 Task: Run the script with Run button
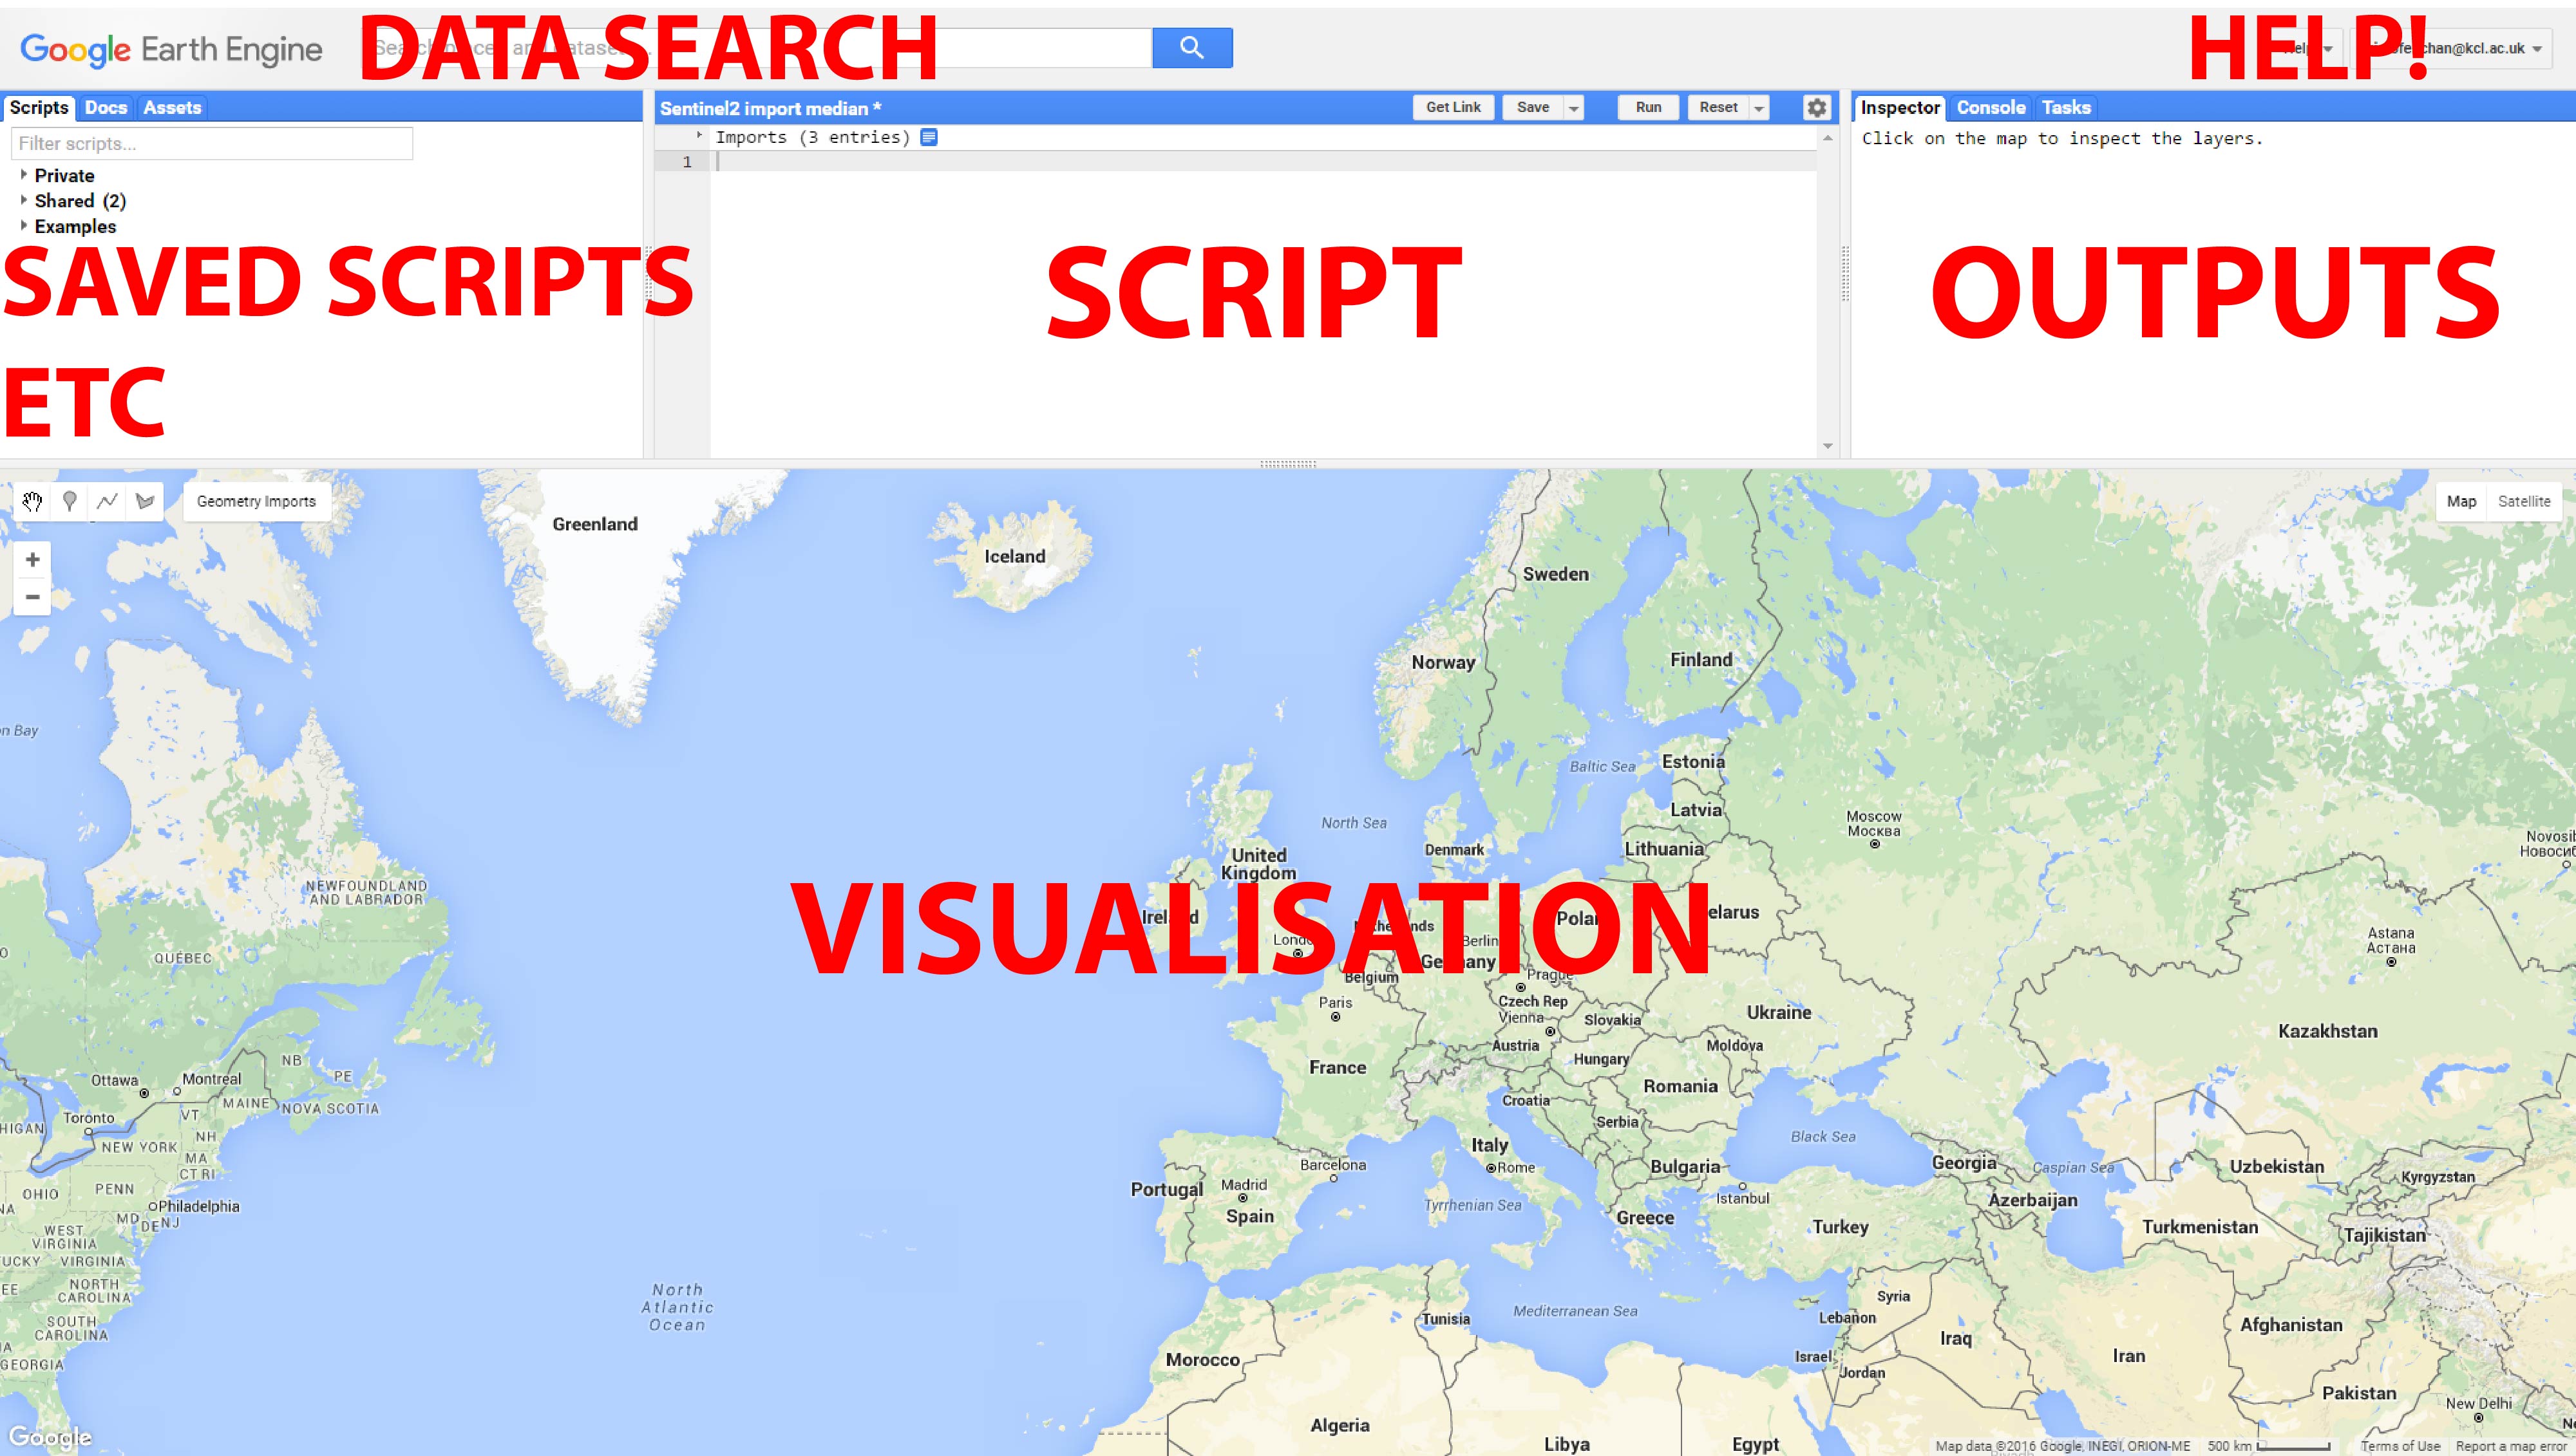(1647, 108)
